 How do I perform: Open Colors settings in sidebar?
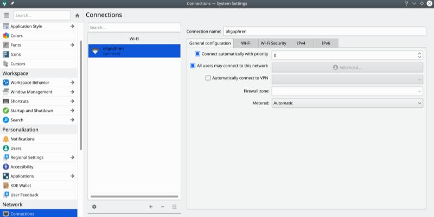coord(16,36)
